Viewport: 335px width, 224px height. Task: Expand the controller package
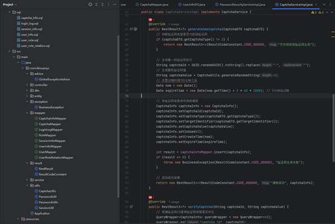point(27,85)
